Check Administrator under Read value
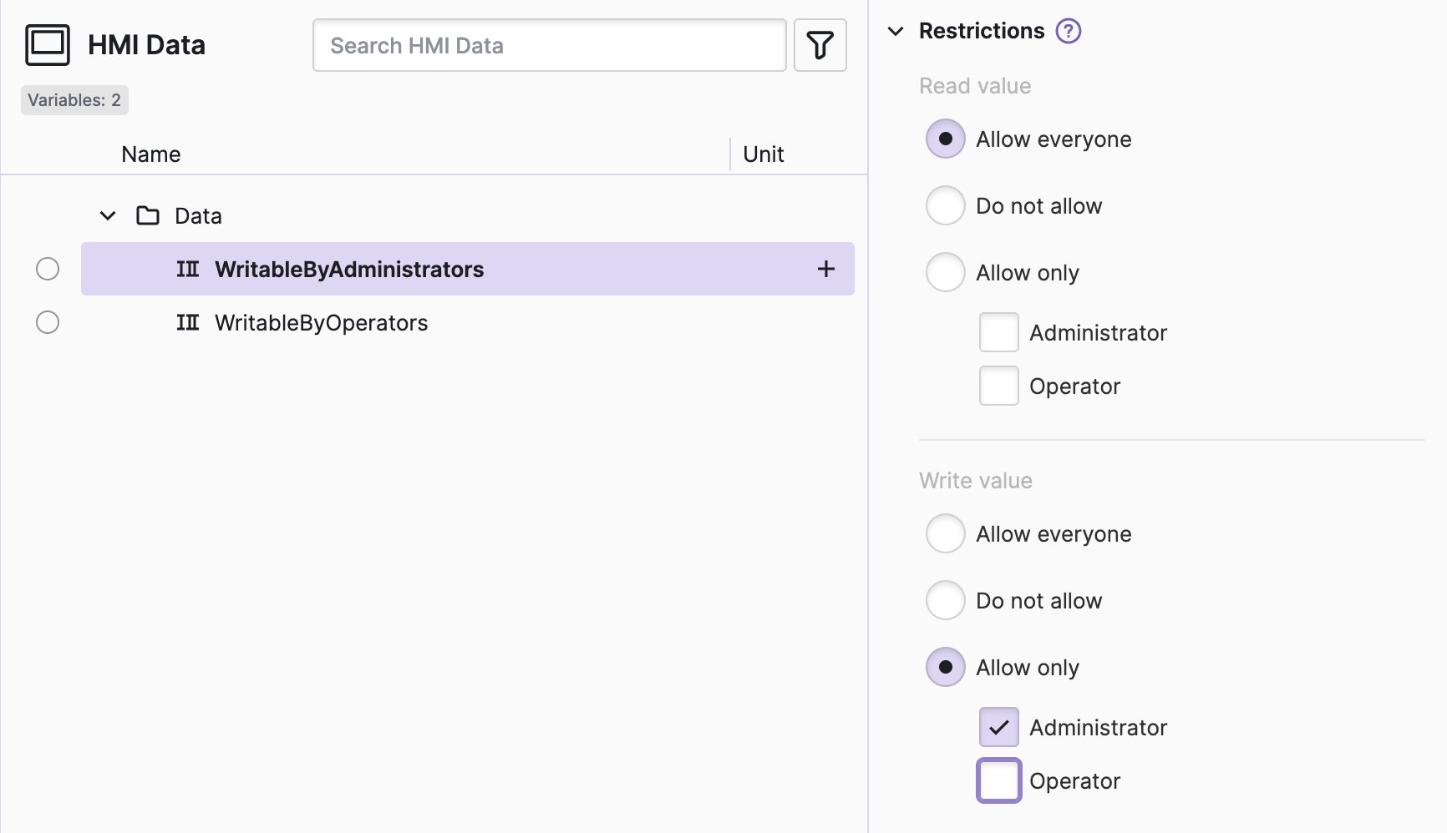 coord(998,332)
